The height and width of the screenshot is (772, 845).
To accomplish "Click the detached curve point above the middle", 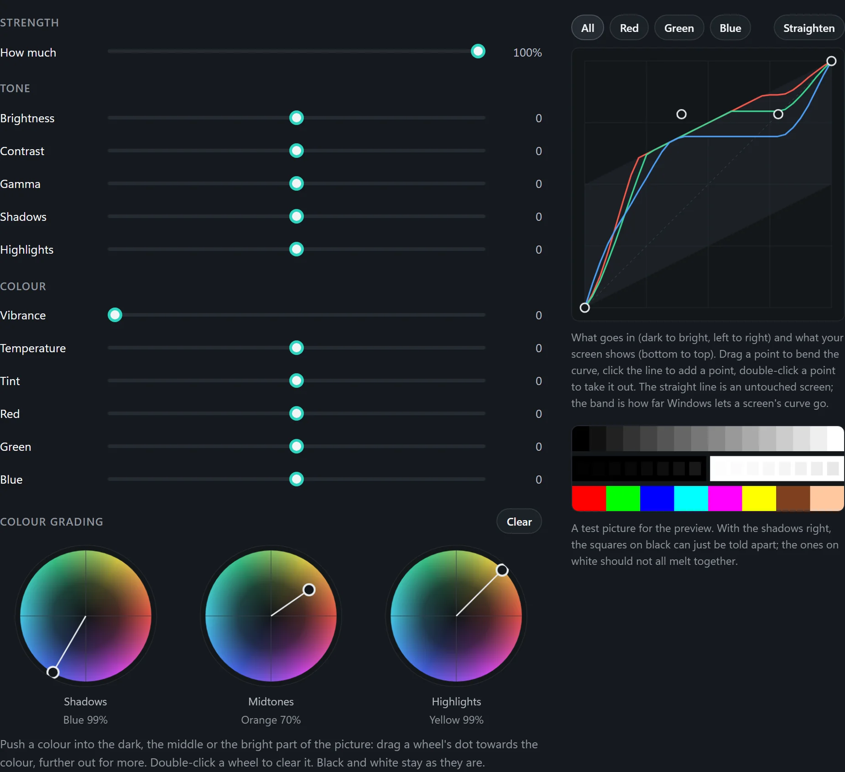I will (x=681, y=114).
